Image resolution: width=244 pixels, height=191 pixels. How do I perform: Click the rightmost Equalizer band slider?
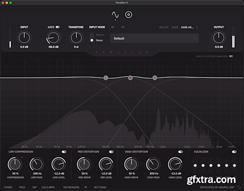[x=234, y=165]
